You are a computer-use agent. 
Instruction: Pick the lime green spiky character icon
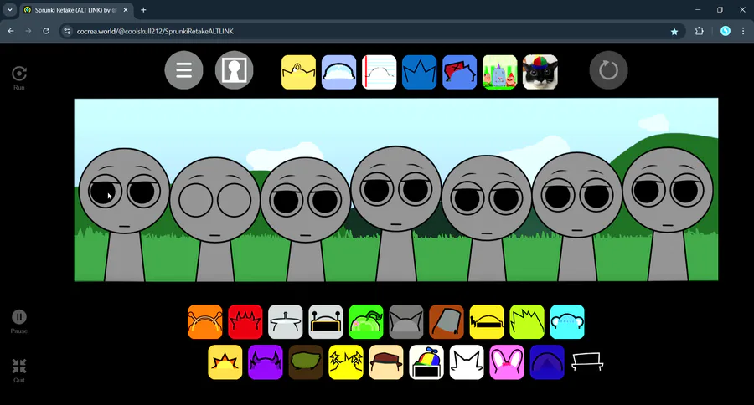coord(527,322)
